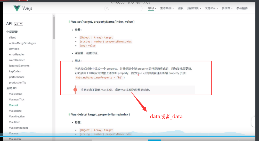Viewport: 259px width, 141px height.
Task: Open Vue.use sidebar link
Action: point(14,133)
